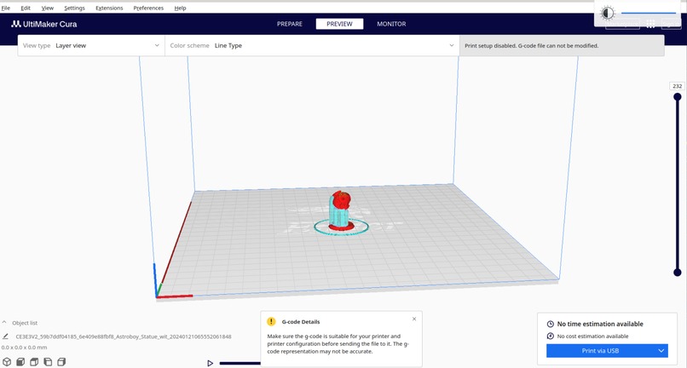Image resolution: width=687 pixels, height=368 pixels.
Task: Click Print via USB button
Action: click(600, 350)
